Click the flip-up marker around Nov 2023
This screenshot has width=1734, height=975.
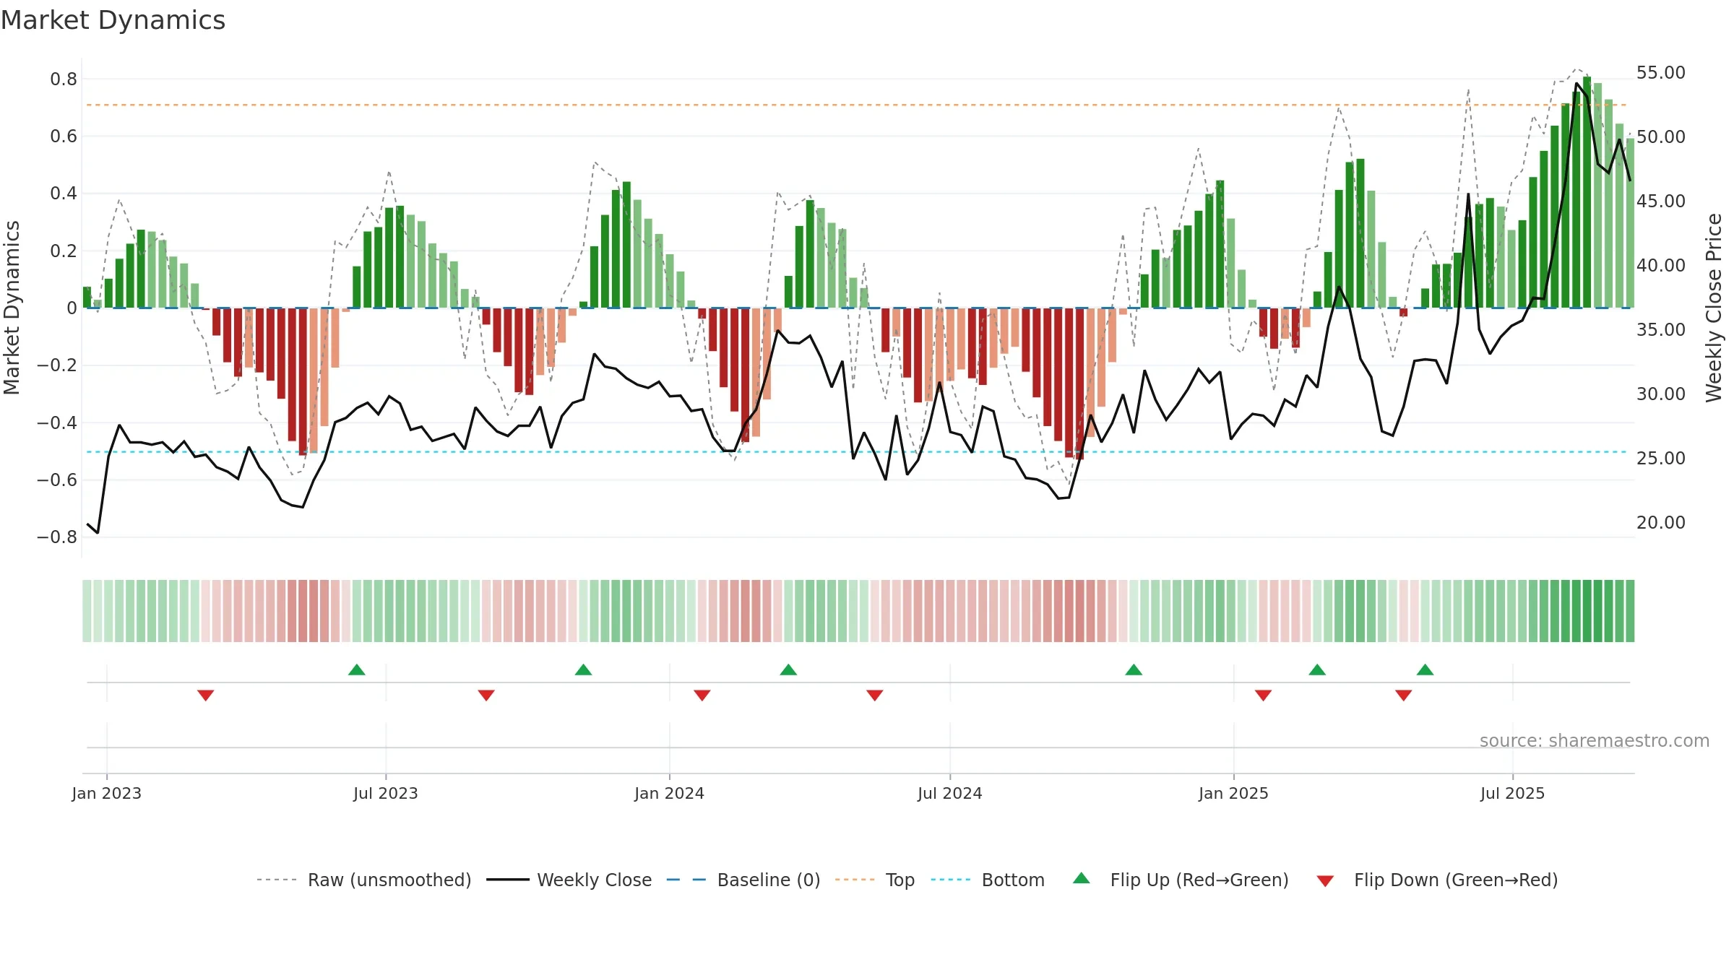pyautogui.click(x=583, y=669)
